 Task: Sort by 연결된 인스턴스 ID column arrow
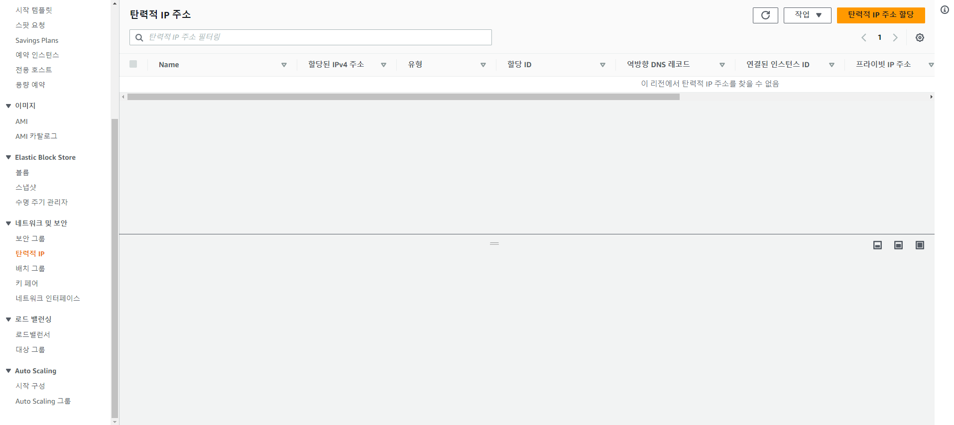point(832,65)
